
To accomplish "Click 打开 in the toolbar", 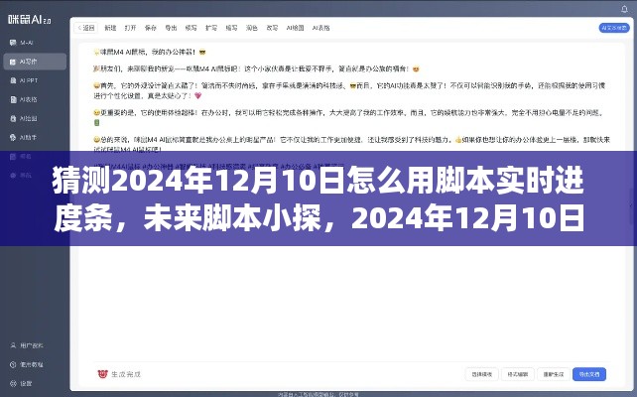I will click(130, 28).
